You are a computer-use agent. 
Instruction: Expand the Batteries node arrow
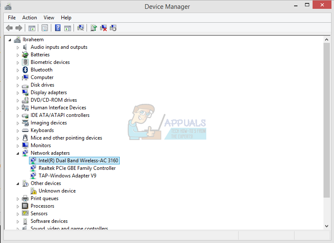[x=18, y=55]
